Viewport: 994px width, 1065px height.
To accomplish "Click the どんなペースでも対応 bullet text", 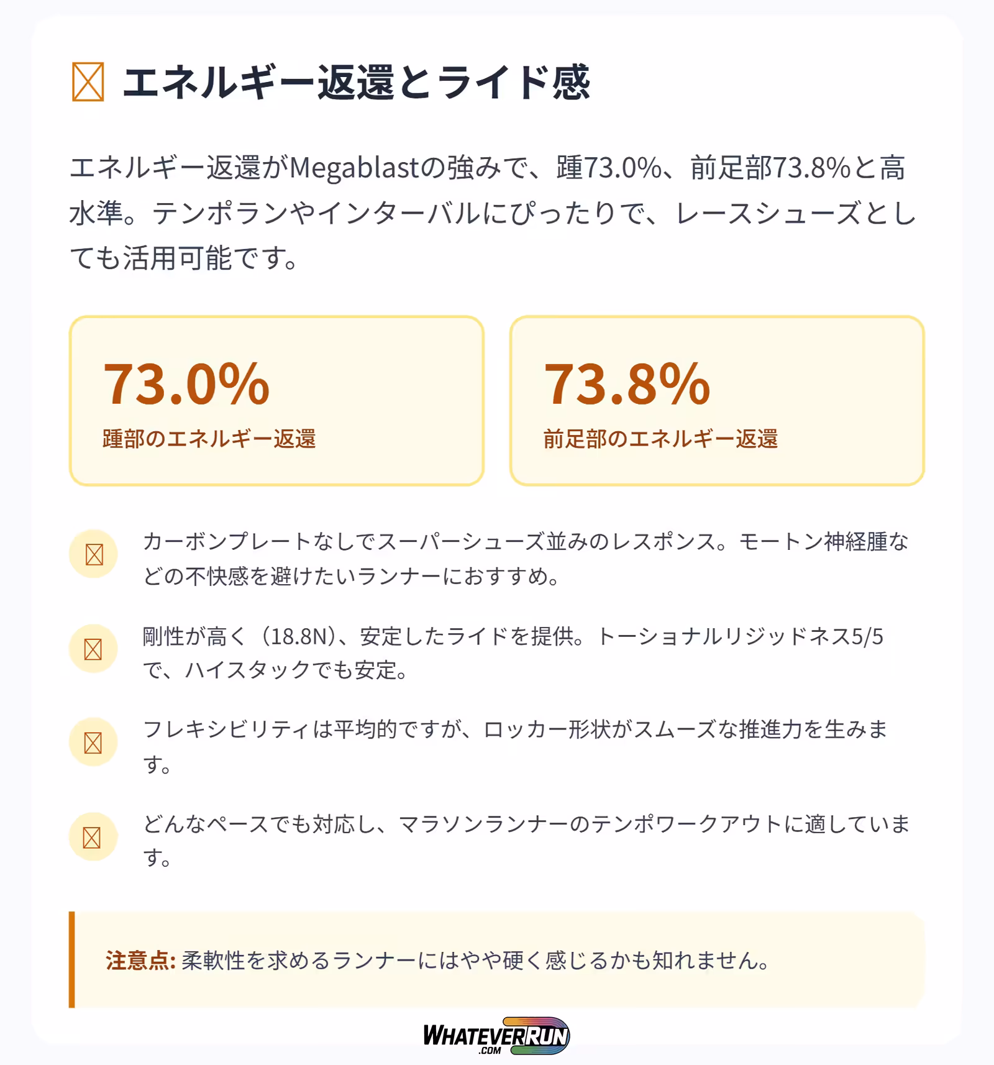I will coord(526,841).
